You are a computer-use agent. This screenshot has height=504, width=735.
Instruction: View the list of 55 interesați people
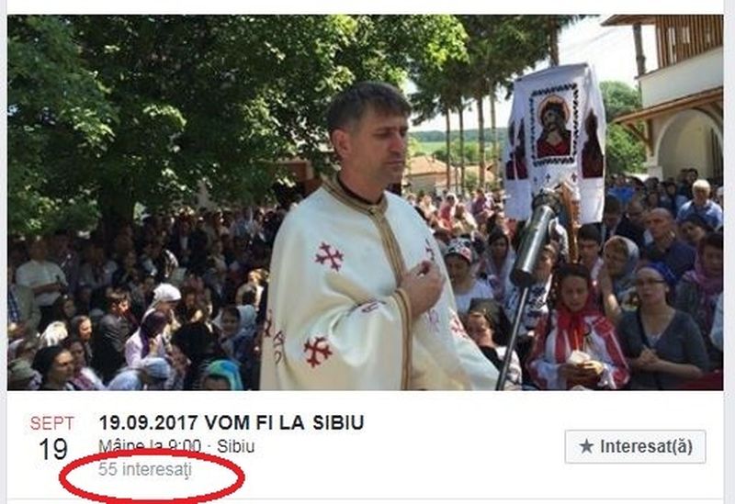pyautogui.click(x=145, y=469)
